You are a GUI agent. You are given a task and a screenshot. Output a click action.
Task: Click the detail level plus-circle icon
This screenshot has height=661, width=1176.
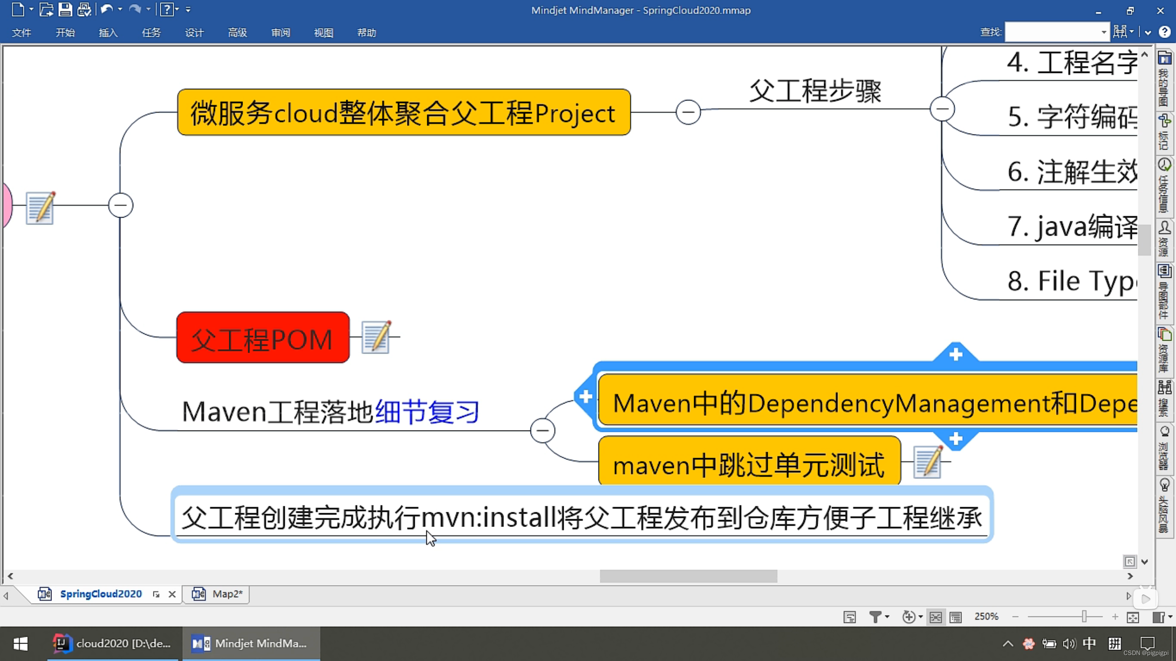tap(909, 617)
